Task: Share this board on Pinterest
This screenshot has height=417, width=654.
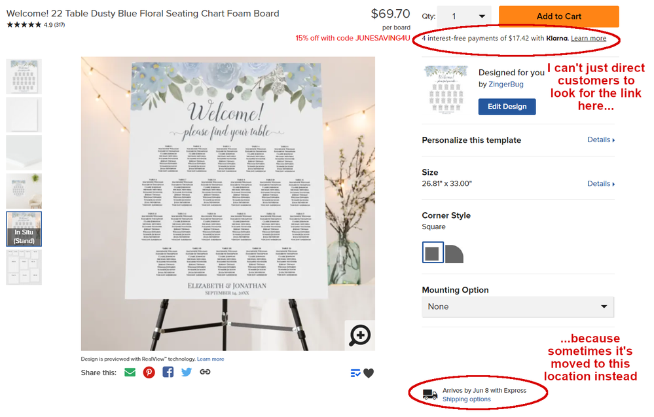Action: pos(149,372)
